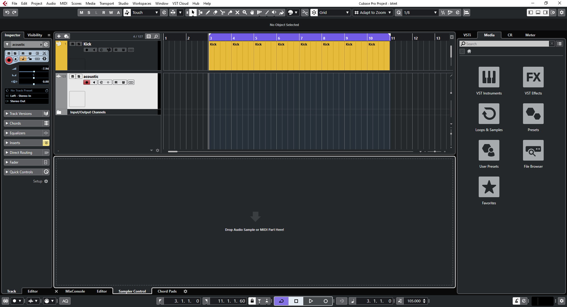Click the Undo arrow icon

(x=7, y=12)
